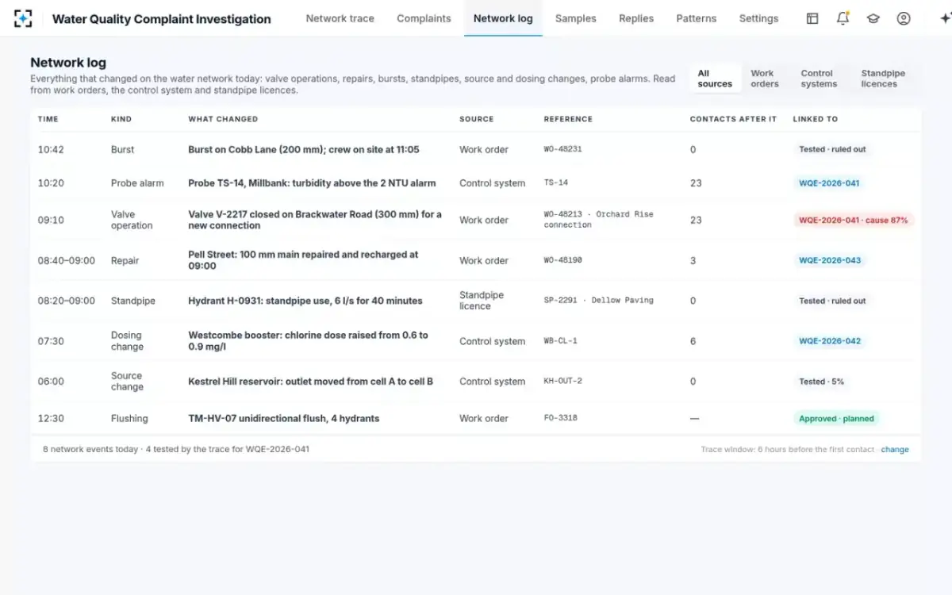Click the 10:42 time cell

pos(51,149)
